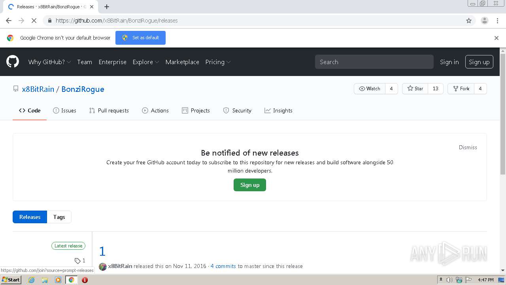Click the watchers count 4

(x=391, y=89)
